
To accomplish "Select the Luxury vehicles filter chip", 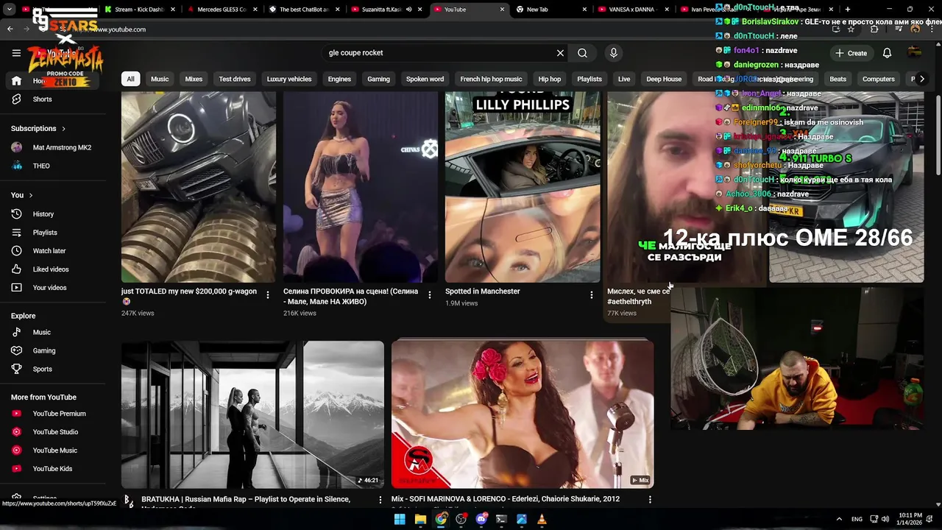I will pos(289,79).
